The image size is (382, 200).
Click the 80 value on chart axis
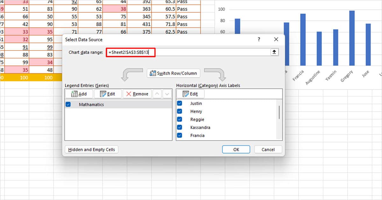(x=223, y=21)
